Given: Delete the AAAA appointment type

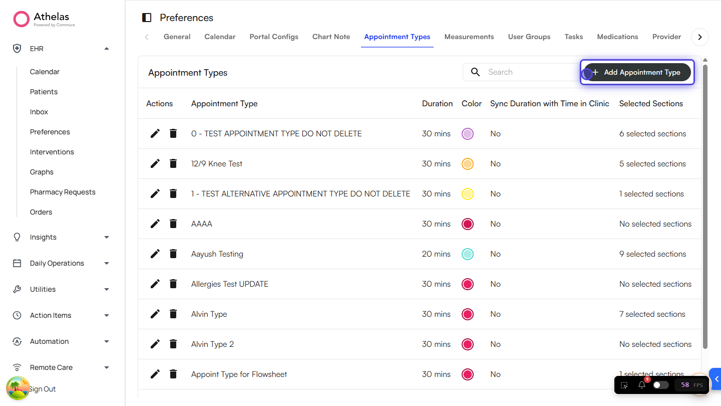Looking at the screenshot, I should (173, 224).
